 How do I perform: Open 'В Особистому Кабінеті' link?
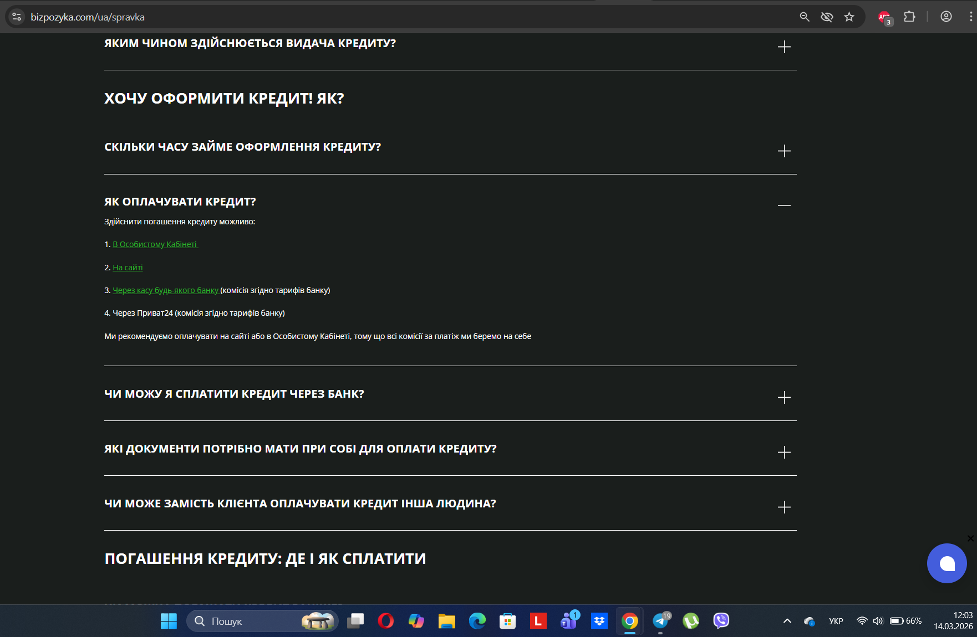pyautogui.click(x=155, y=244)
